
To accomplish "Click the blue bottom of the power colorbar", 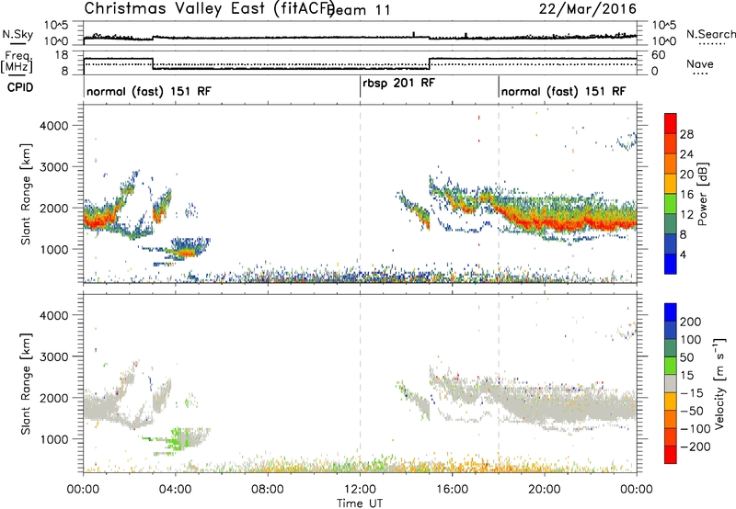I will [671, 264].
